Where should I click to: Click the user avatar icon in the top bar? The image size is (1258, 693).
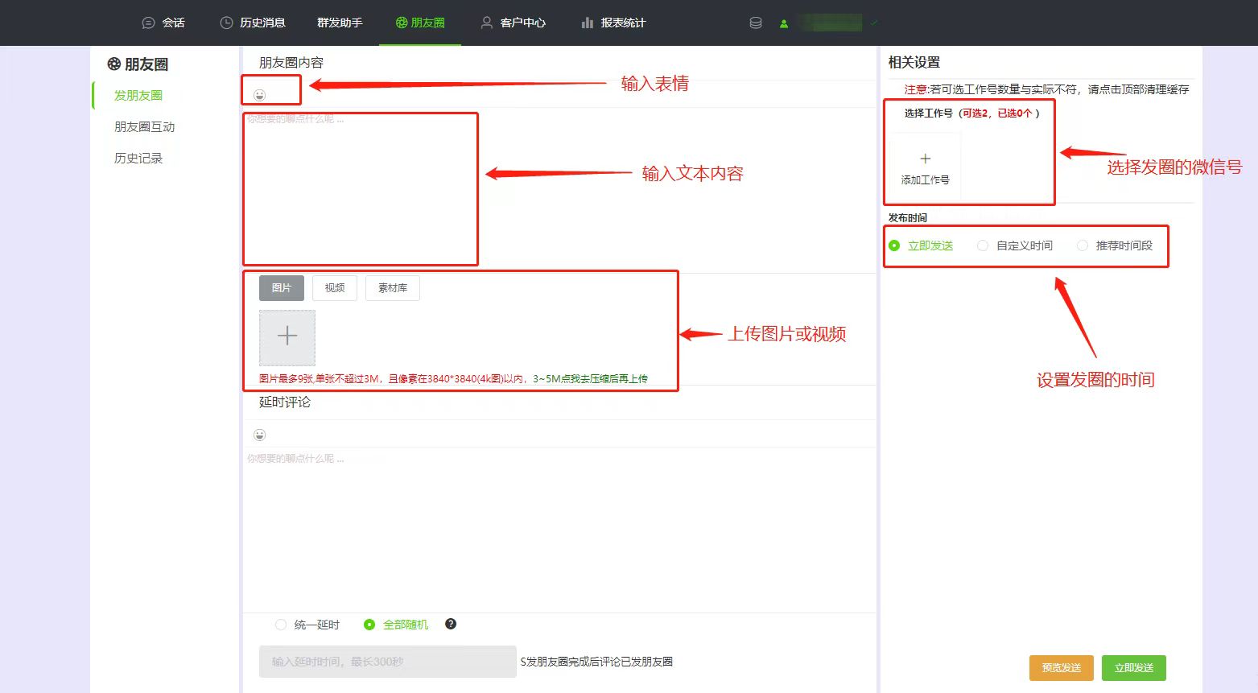coord(782,23)
